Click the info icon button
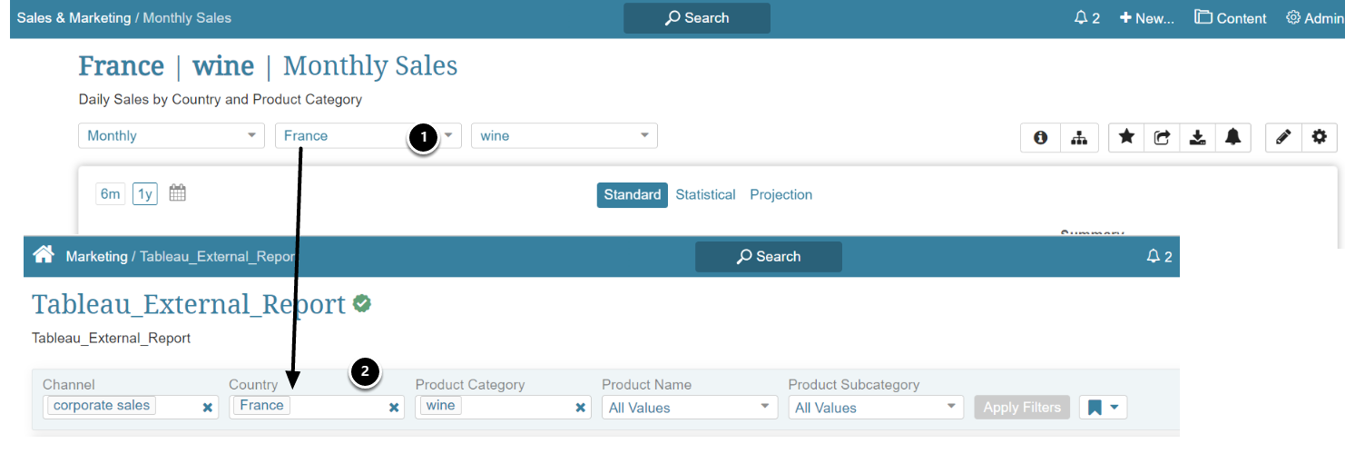Image resolution: width=1345 pixels, height=473 pixels. coord(1040,137)
